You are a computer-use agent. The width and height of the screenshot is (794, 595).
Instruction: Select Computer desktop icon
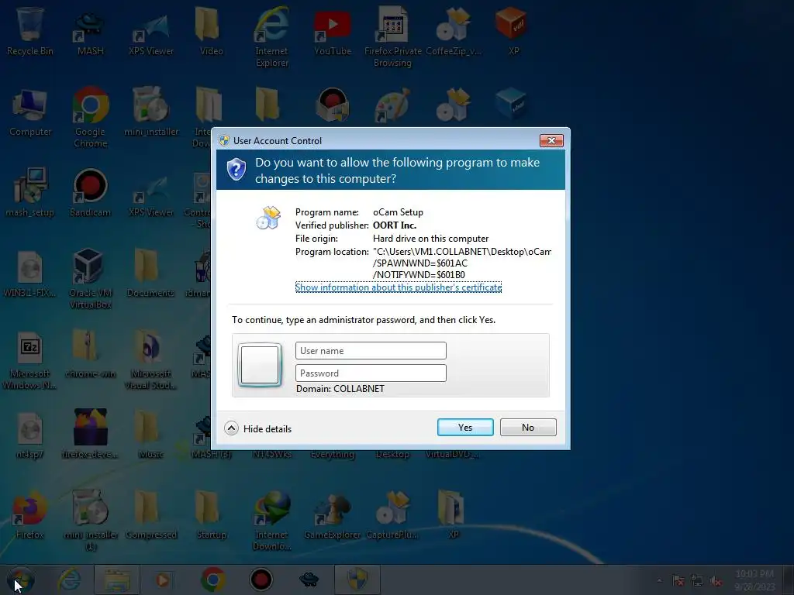coord(30,112)
